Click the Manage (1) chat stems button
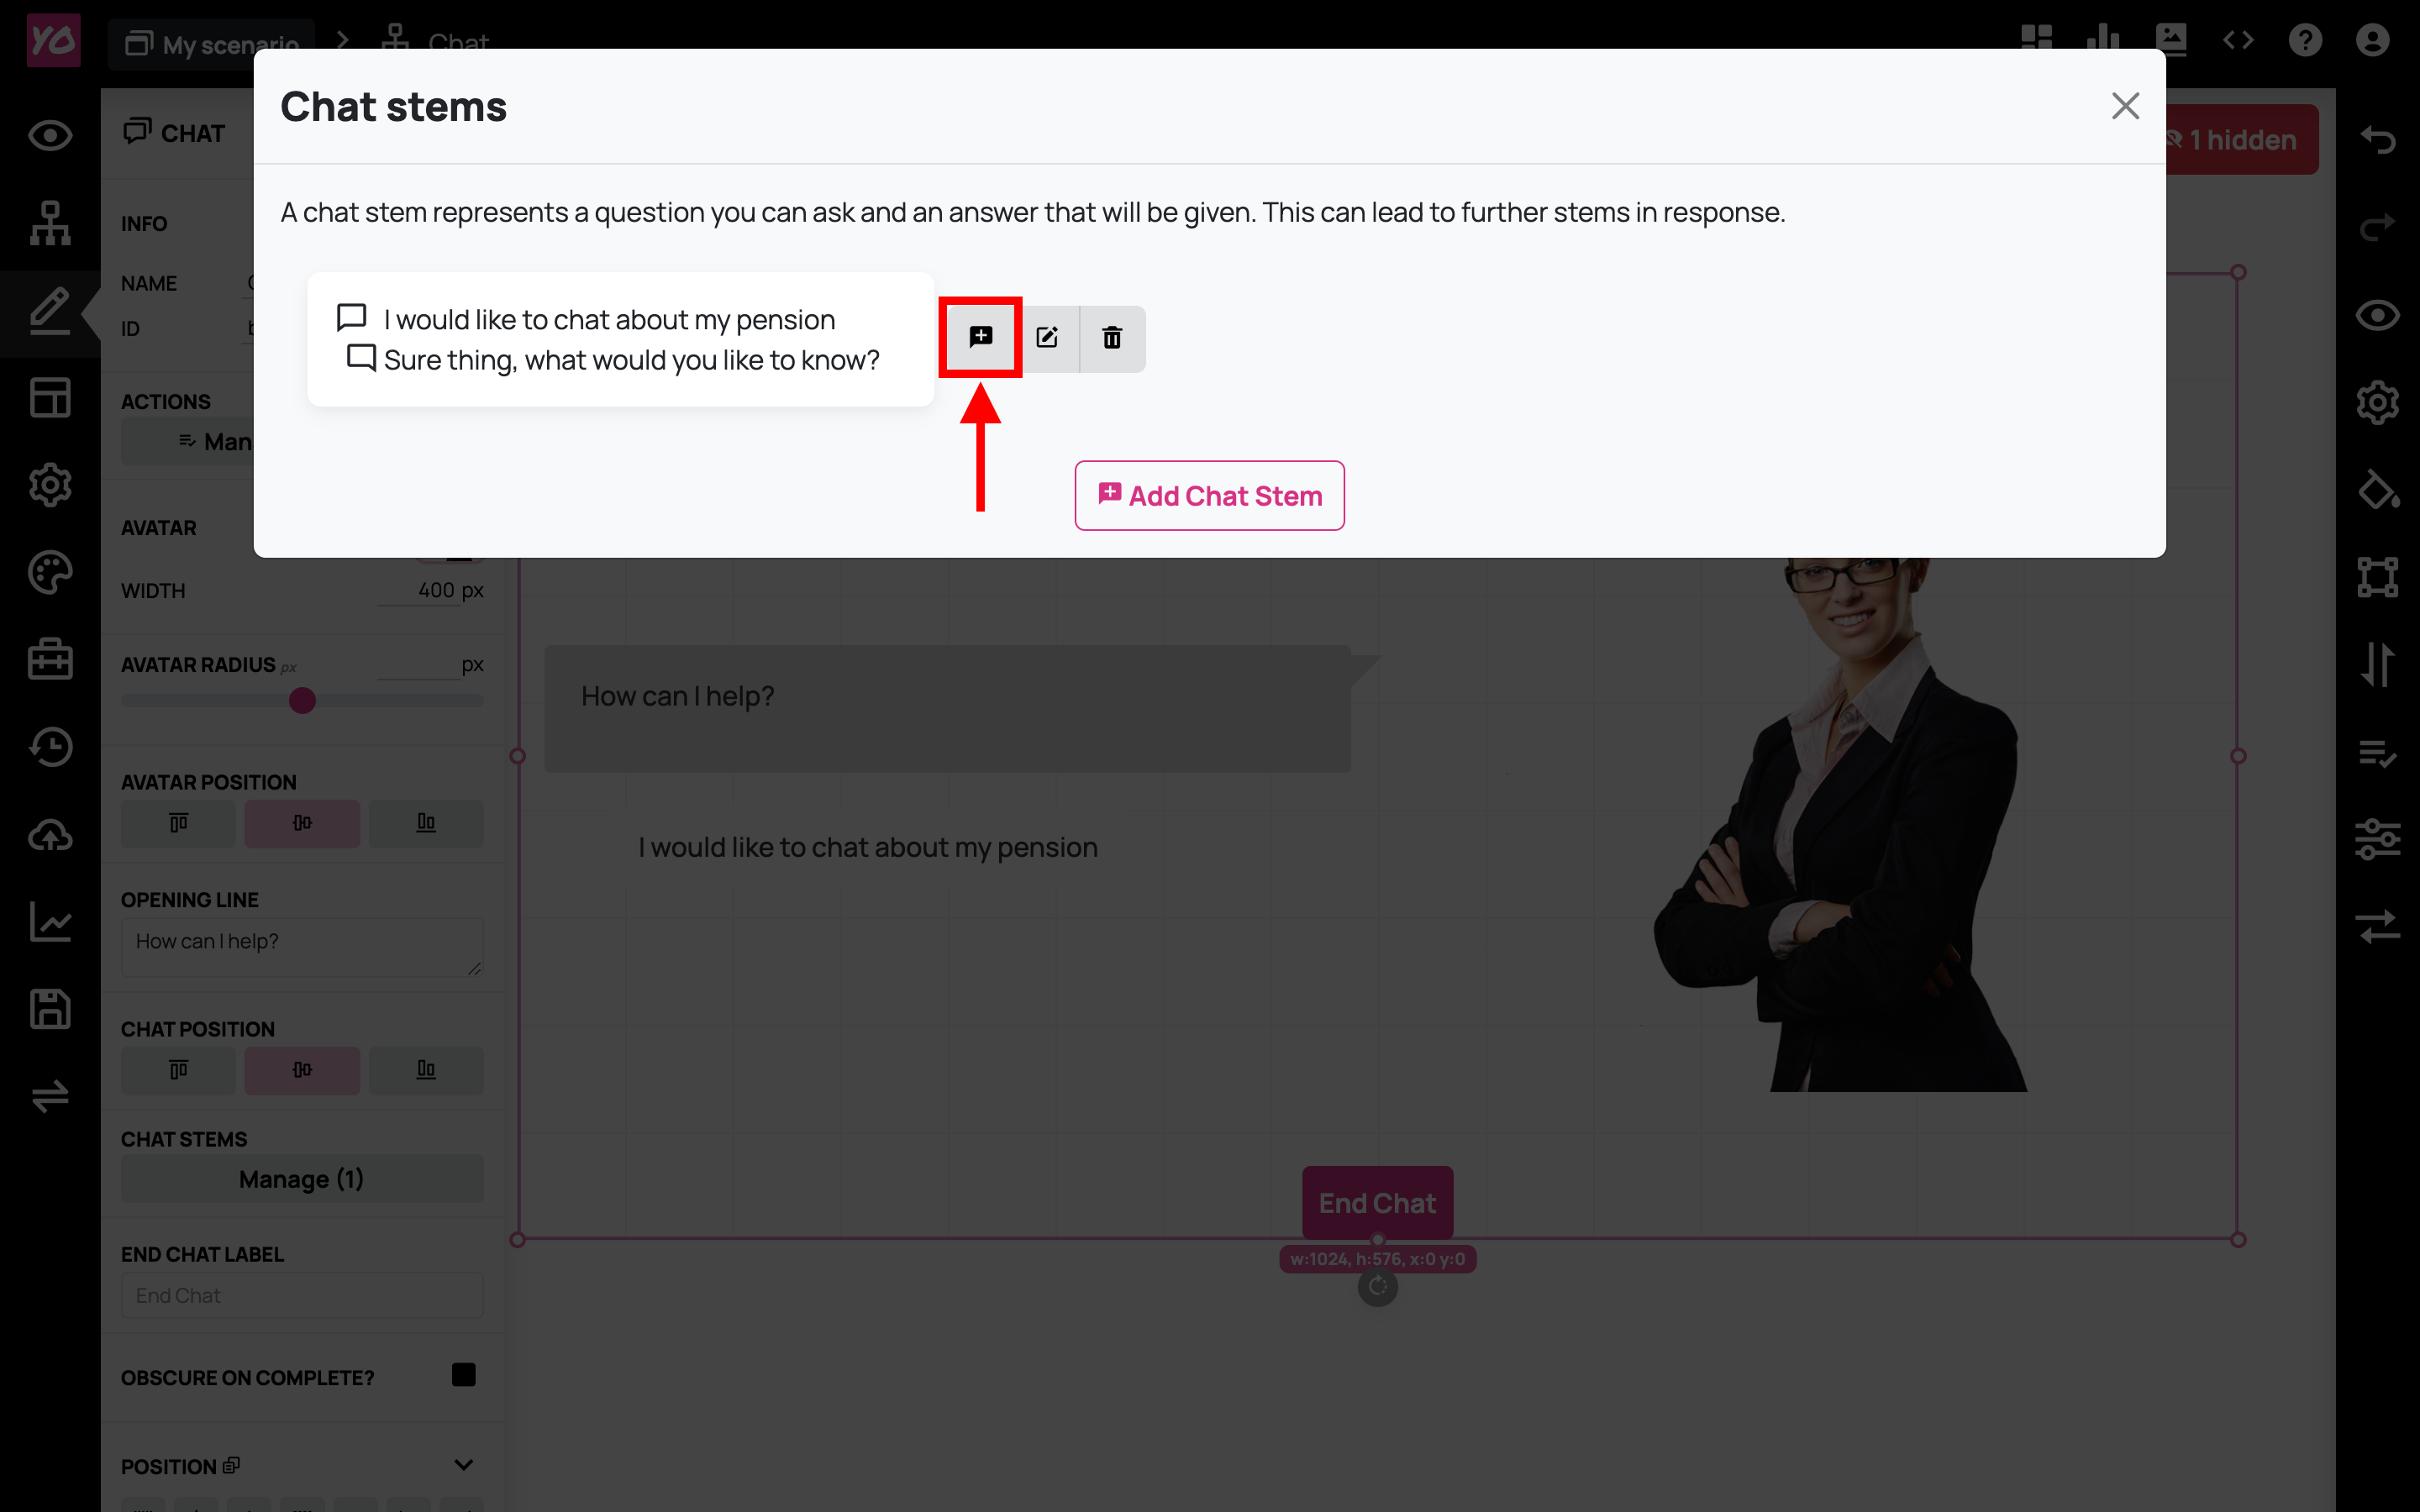 coord(302,1179)
